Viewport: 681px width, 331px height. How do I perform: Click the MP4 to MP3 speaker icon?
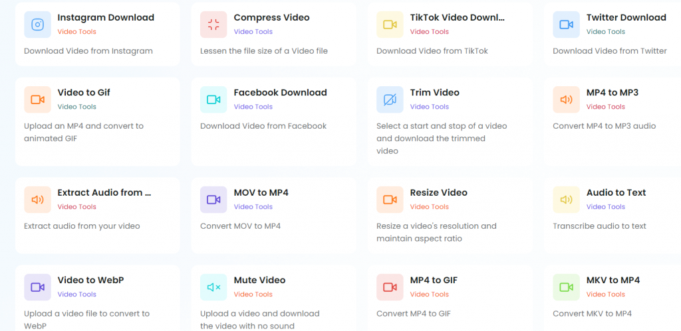566,99
